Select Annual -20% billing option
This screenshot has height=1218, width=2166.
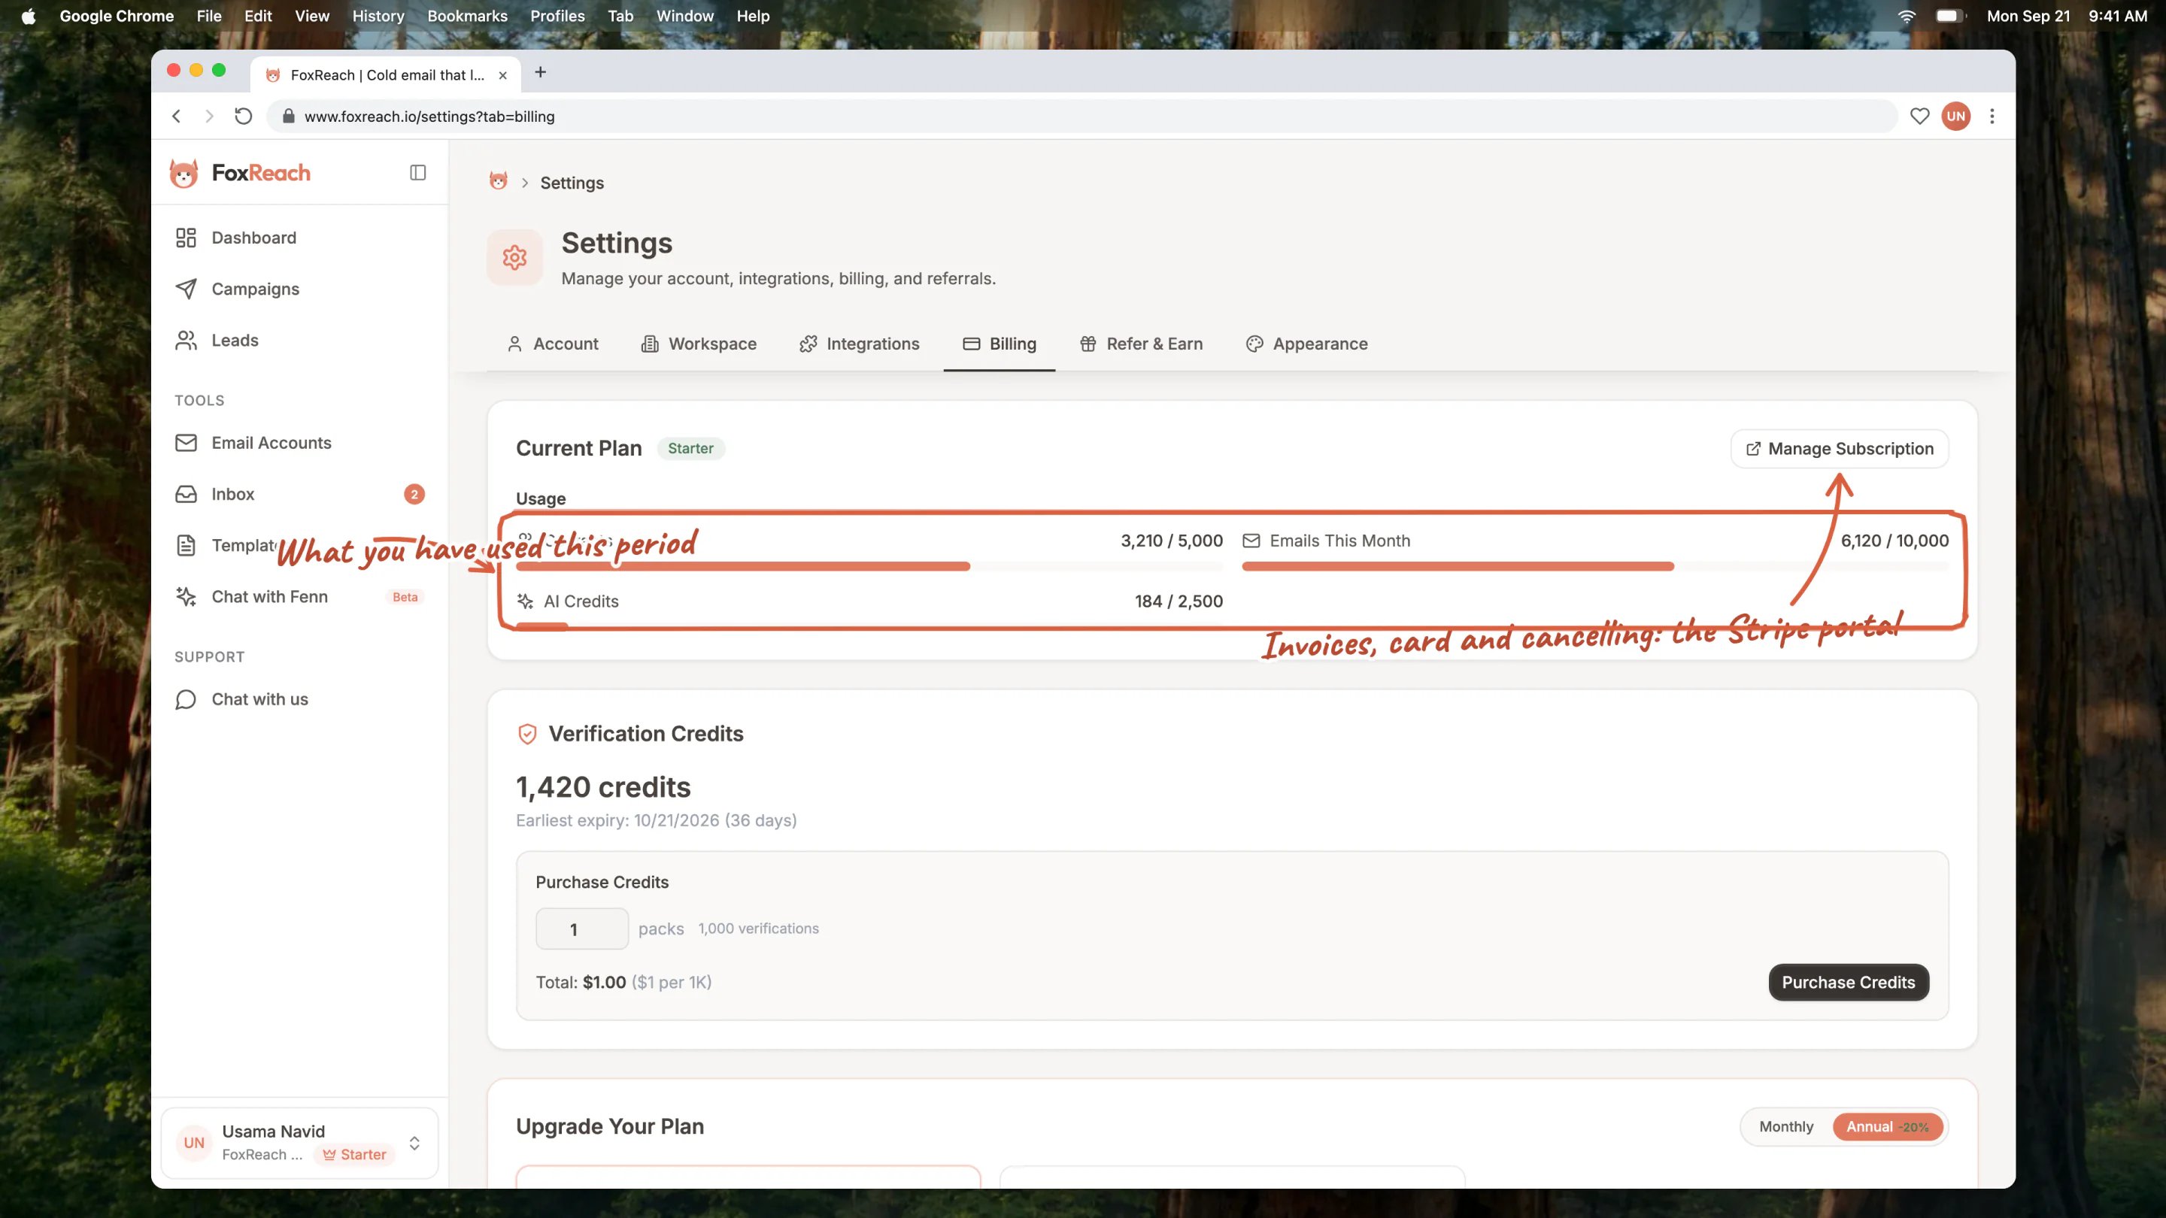tap(1888, 1127)
